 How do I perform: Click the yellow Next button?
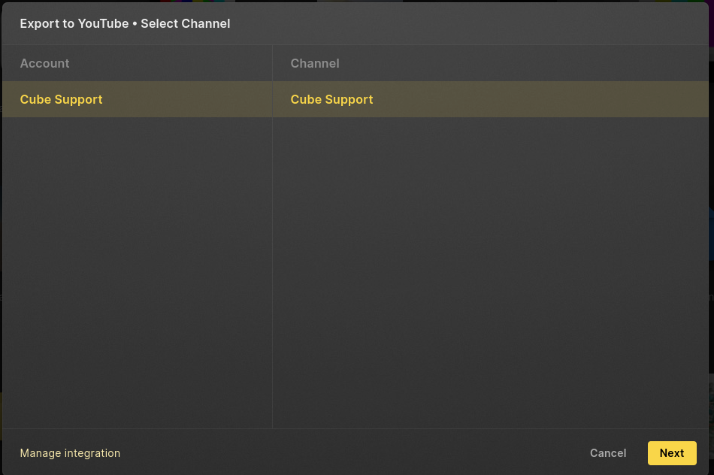(x=672, y=453)
